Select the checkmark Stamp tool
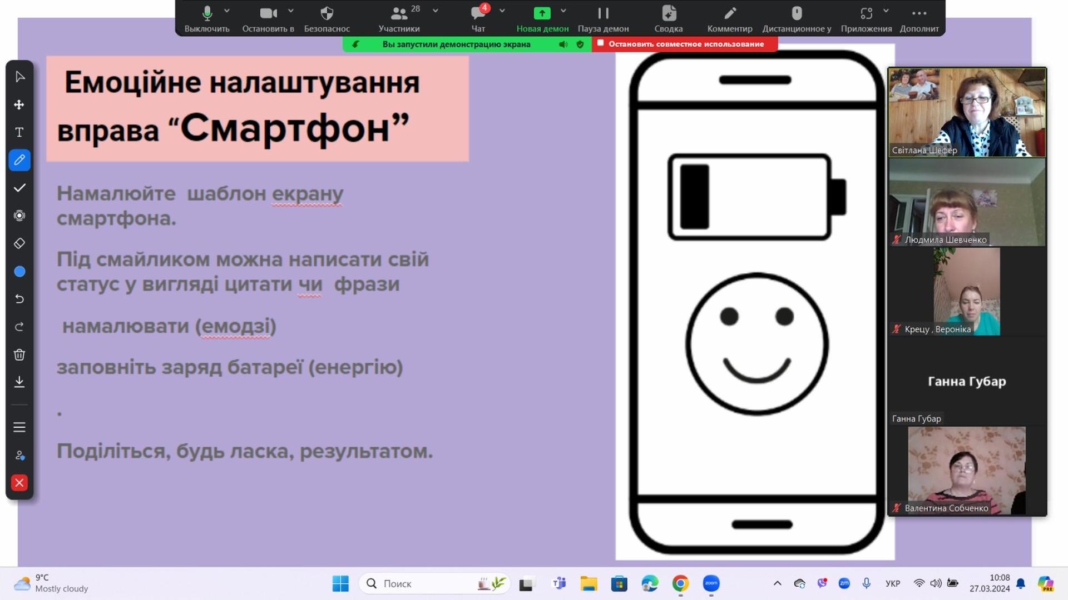 point(19,188)
